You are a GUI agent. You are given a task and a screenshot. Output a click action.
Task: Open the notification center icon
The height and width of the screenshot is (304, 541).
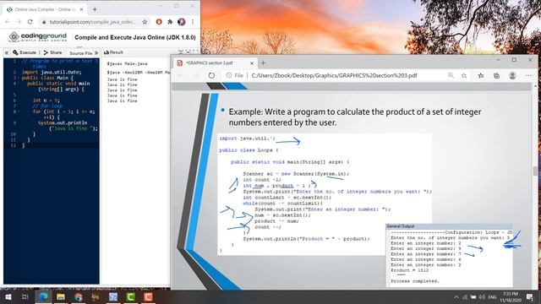530,296
